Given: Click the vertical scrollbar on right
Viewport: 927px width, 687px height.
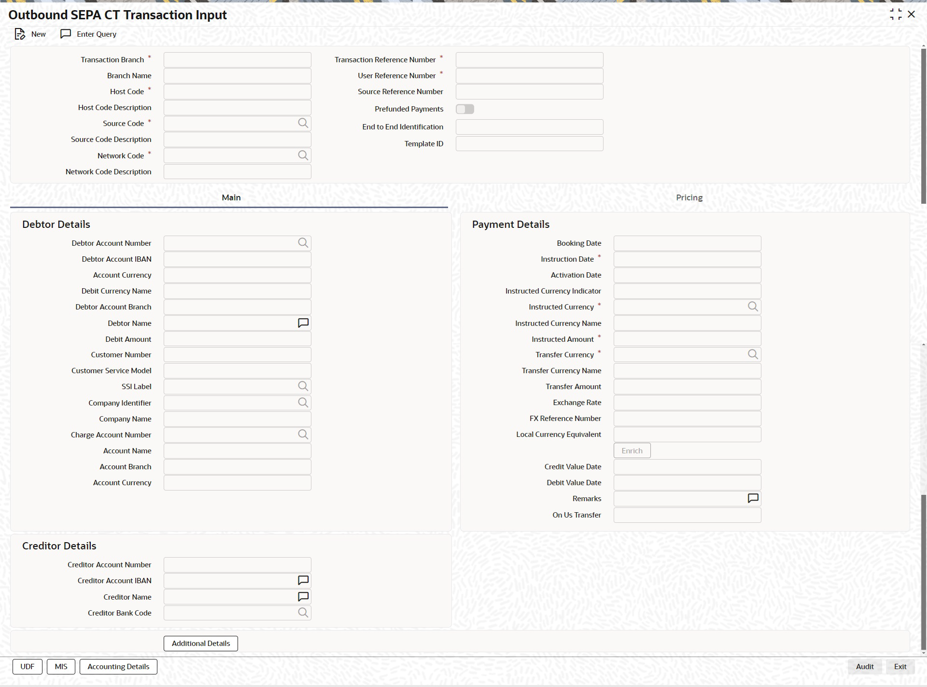Looking at the screenshot, I should point(923,126).
